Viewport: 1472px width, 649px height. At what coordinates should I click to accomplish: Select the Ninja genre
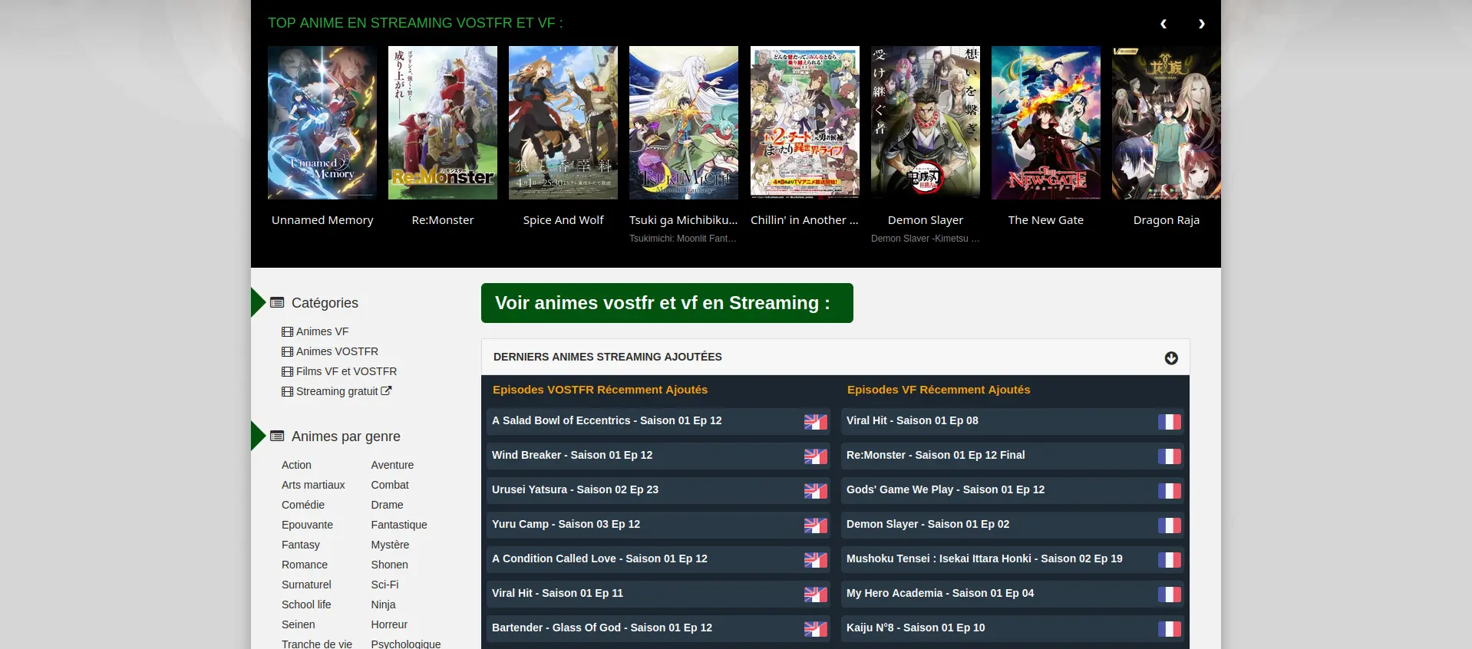[383, 605]
